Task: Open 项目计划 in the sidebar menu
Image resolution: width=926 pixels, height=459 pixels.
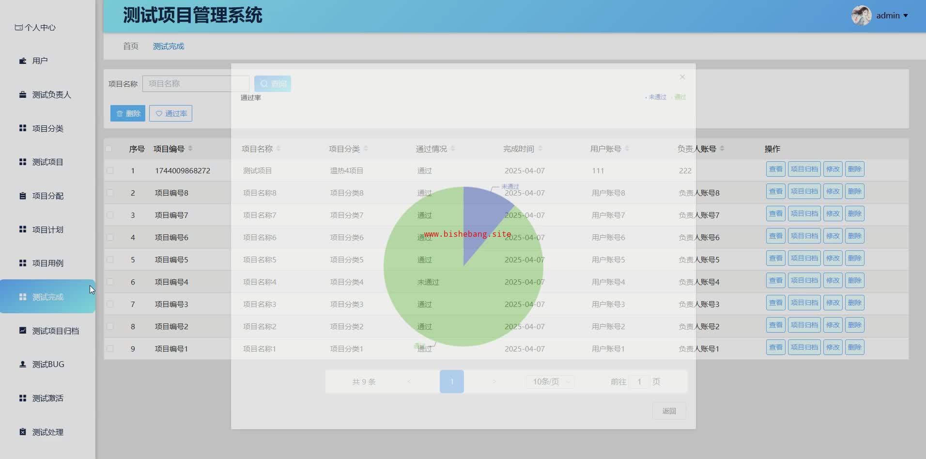Action: (x=47, y=229)
